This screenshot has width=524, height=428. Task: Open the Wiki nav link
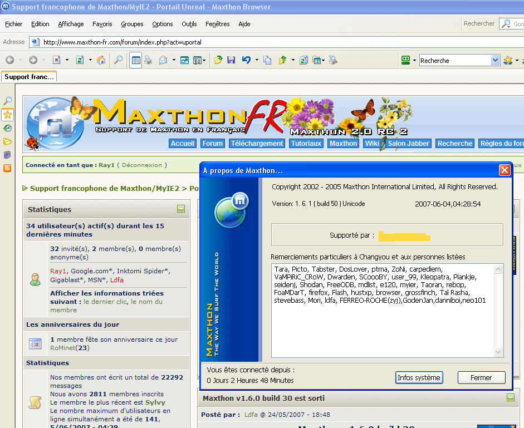click(372, 144)
